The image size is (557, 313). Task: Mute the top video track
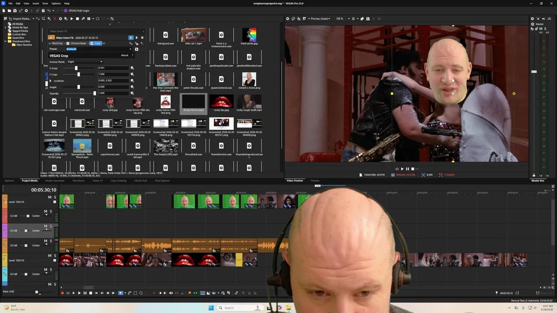click(x=50, y=197)
